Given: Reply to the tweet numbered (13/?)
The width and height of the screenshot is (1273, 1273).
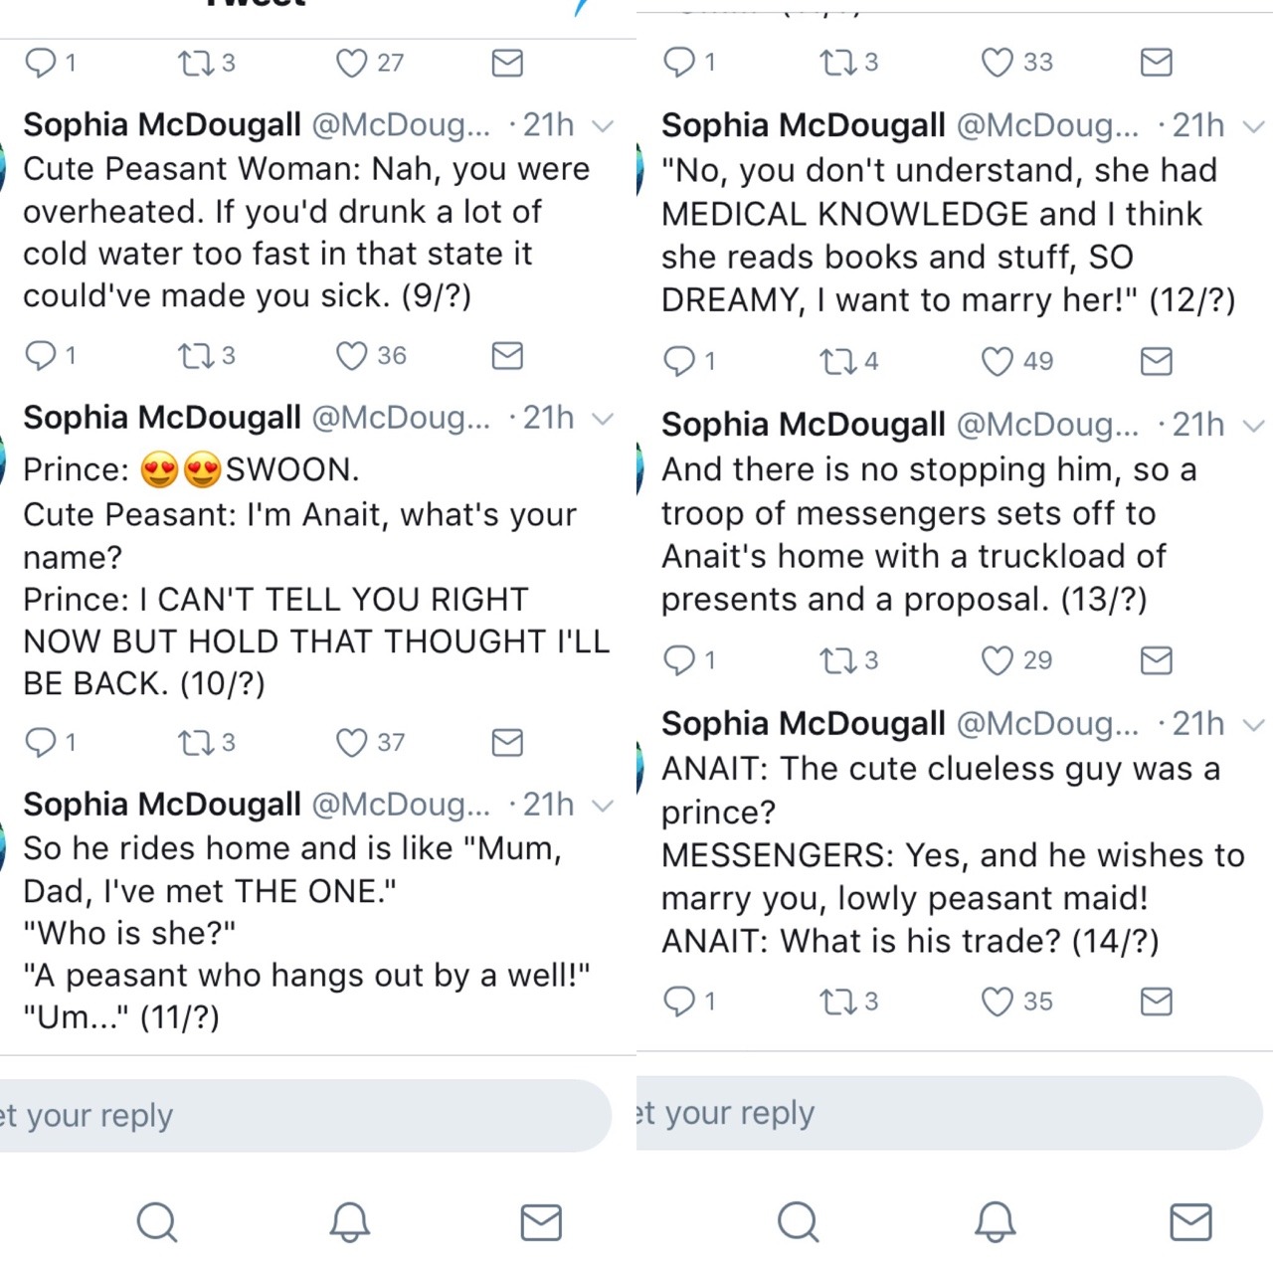Looking at the screenshot, I should point(679,660).
